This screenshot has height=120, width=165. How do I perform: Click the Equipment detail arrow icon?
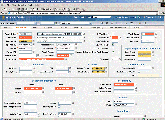(x=33, y=41)
